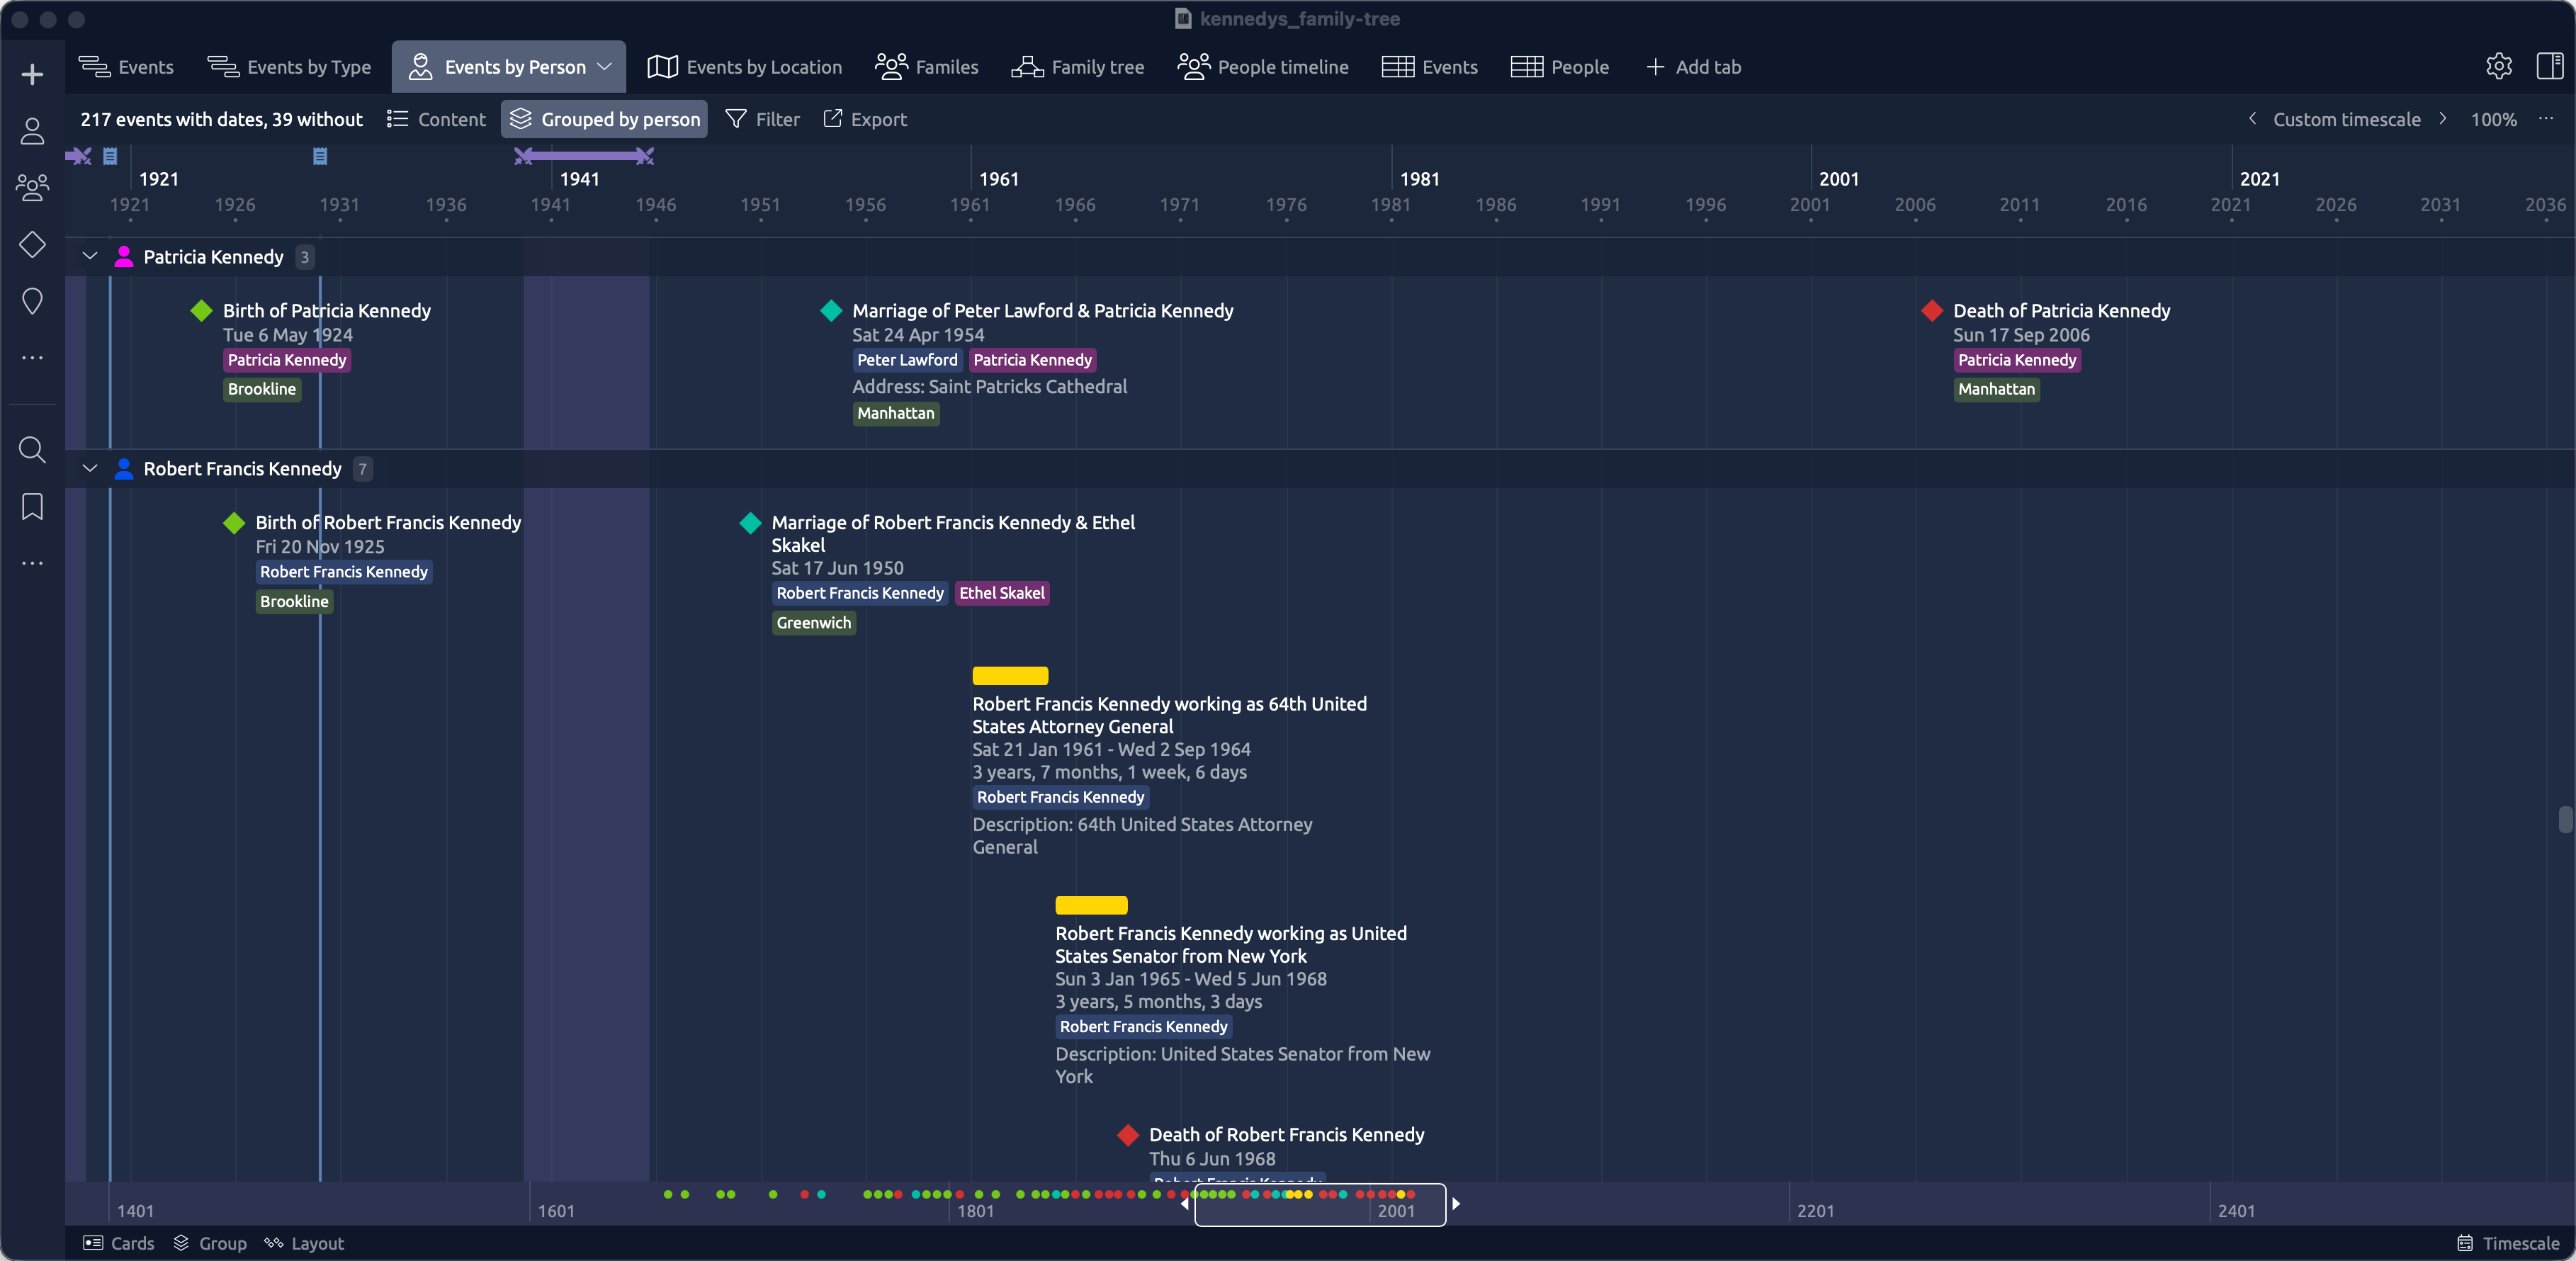Switch to the Family tree tab
The width and height of the screenshot is (2576, 1261).
(1077, 67)
